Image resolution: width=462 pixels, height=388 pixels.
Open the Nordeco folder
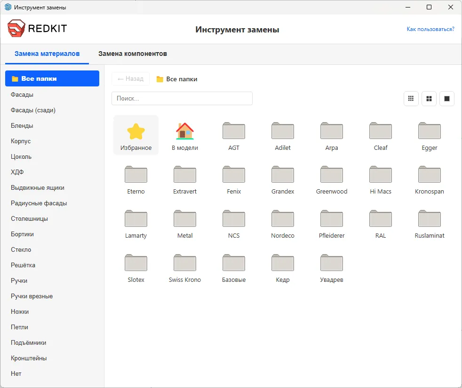pos(283,223)
